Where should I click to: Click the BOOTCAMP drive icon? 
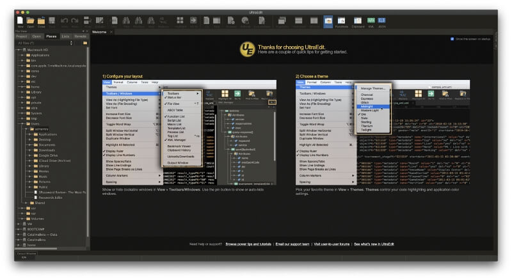pos(24,229)
